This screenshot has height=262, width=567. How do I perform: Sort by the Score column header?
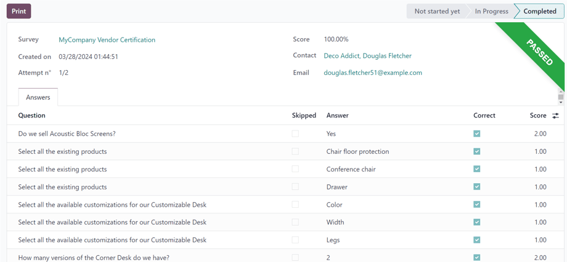coord(537,116)
